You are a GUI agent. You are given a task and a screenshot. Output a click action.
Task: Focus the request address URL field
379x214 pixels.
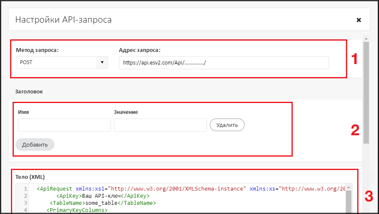[x=224, y=62]
